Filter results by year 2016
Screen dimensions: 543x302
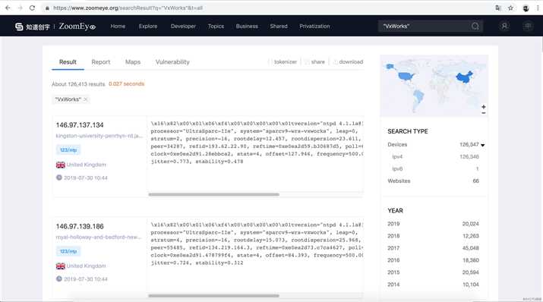click(x=393, y=260)
